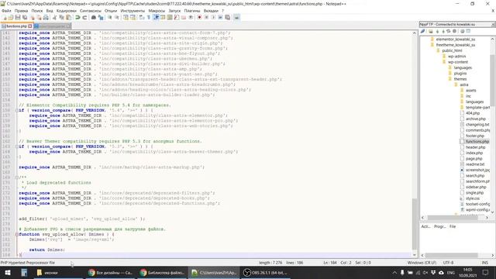Click the last toolbar icon (NppFTP window)
Screen dimensions: 496x279
(236, 17)
